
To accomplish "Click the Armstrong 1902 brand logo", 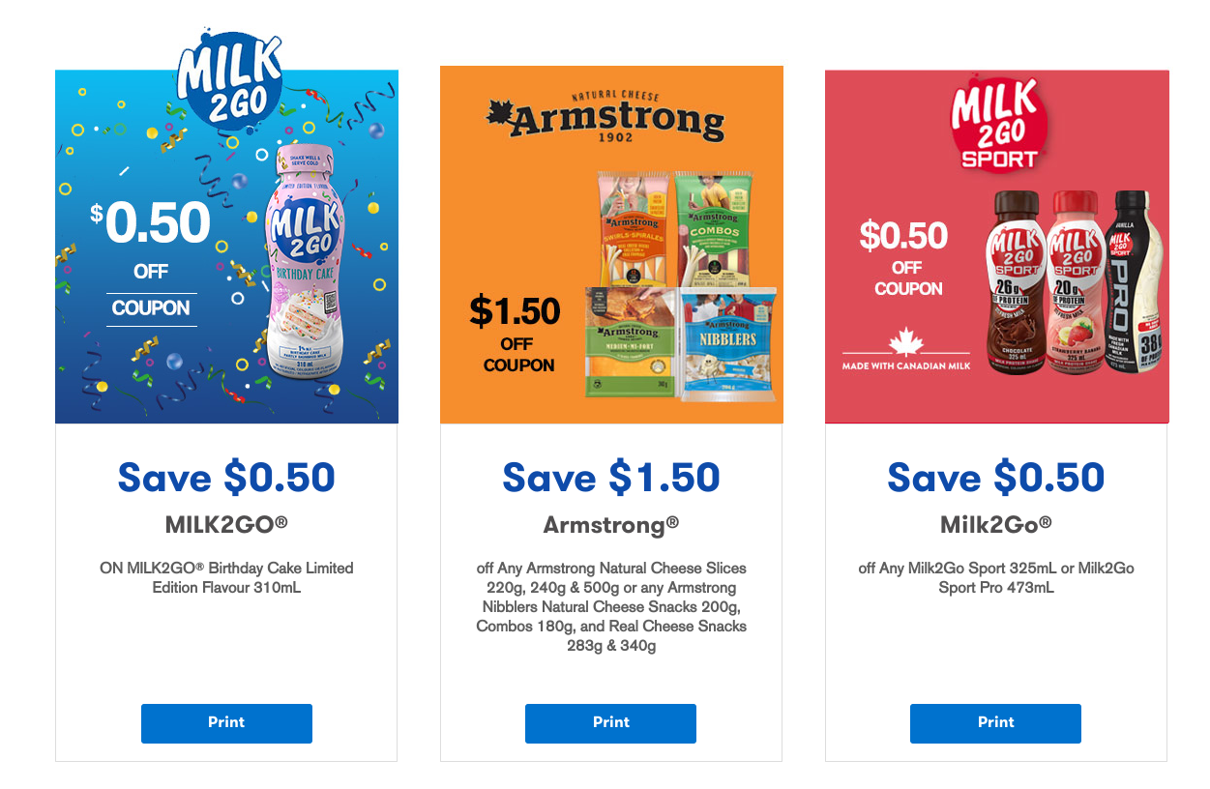I will [x=605, y=120].
